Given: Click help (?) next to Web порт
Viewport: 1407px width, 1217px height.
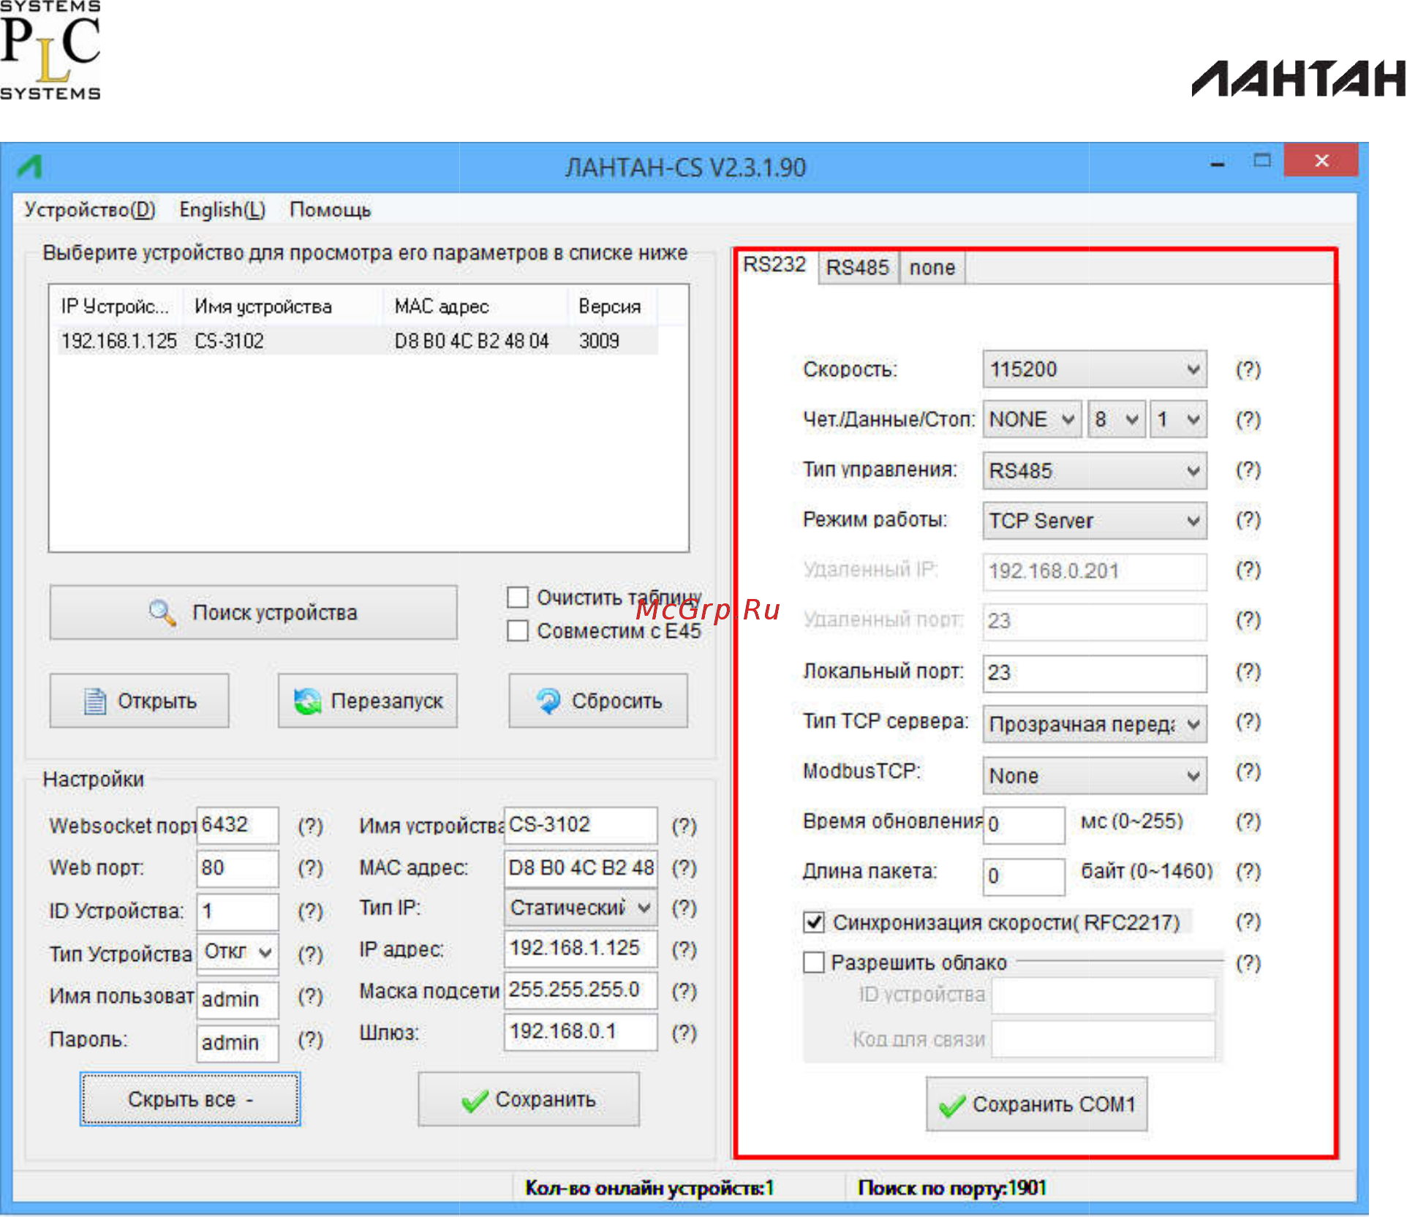Looking at the screenshot, I should 310,867.
